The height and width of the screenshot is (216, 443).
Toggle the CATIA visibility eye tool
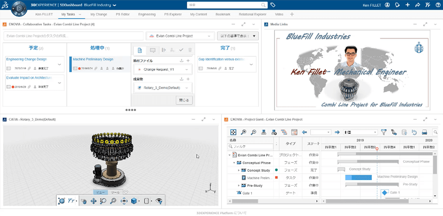(159, 201)
